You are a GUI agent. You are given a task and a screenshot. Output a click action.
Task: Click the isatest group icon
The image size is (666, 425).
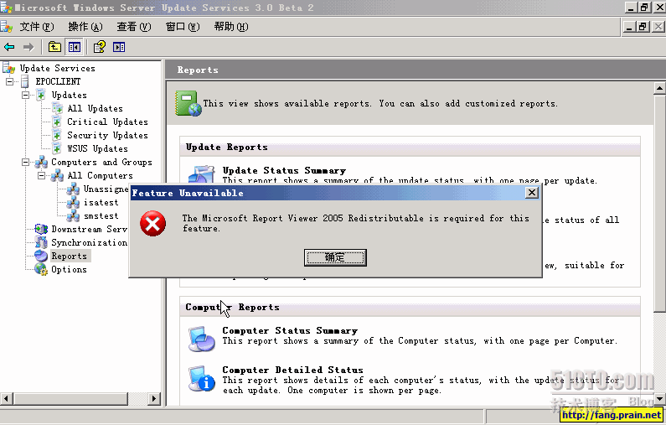coord(73,202)
